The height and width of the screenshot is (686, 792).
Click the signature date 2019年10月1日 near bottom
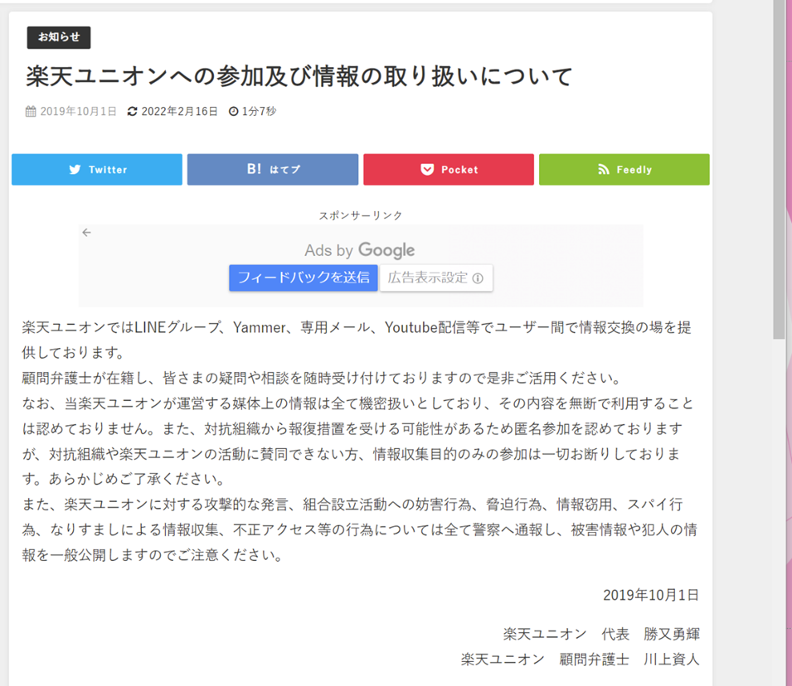point(651,595)
